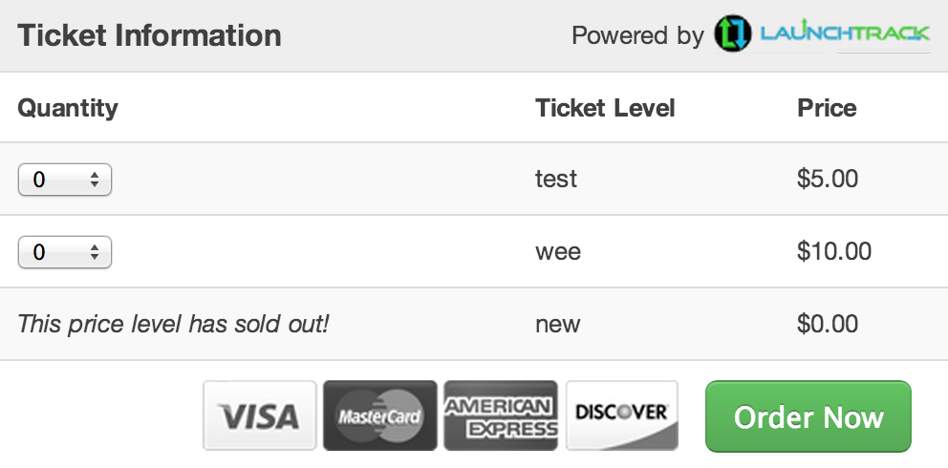Click stepper arrows on wee quantity selector
The image size is (948, 468).
pos(95,252)
